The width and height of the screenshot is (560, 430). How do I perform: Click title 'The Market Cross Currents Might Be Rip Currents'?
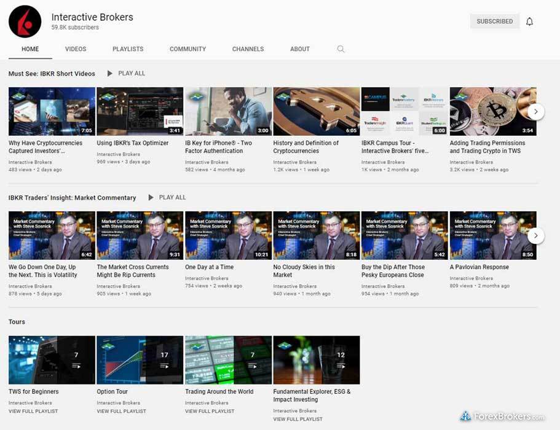133,271
